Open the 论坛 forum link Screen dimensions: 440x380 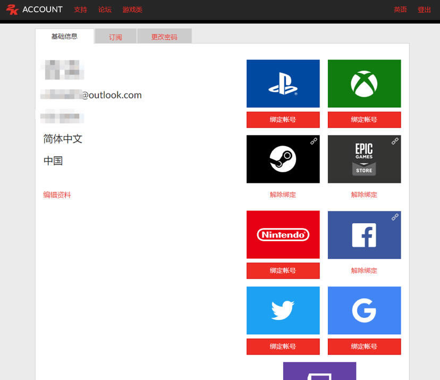coord(105,10)
